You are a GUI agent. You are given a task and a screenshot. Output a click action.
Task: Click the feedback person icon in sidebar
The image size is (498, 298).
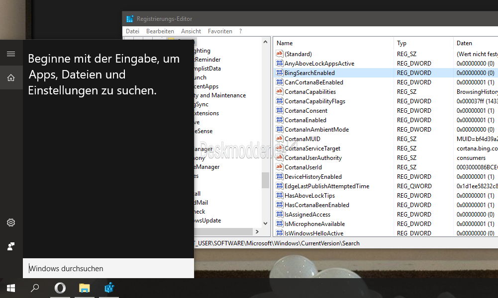(x=11, y=246)
